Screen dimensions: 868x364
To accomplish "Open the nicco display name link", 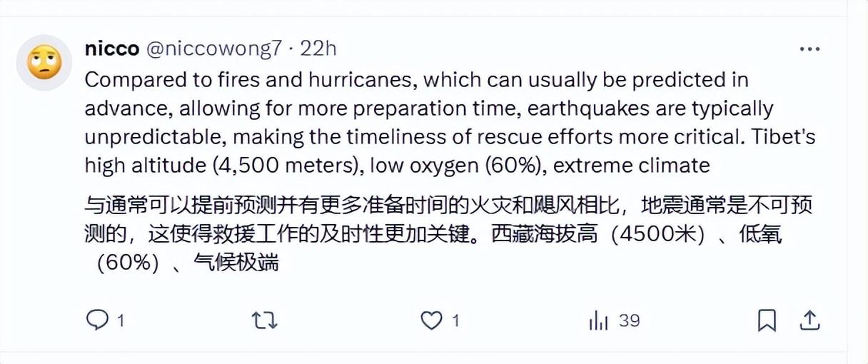I will click(x=112, y=49).
